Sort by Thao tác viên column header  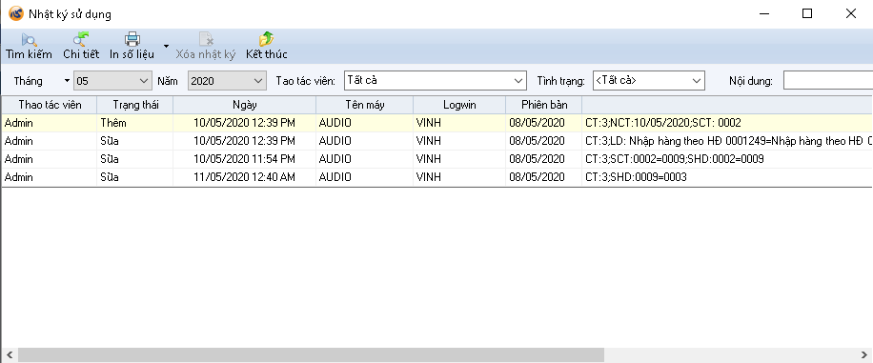[x=50, y=105]
